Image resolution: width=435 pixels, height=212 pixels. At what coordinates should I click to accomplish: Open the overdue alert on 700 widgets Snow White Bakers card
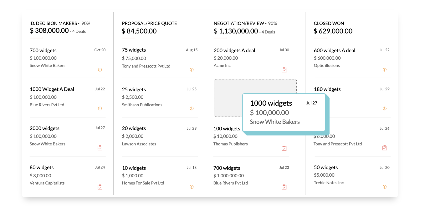point(100,69)
